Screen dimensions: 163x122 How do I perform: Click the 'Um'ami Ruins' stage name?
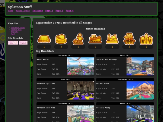(103, 84)
